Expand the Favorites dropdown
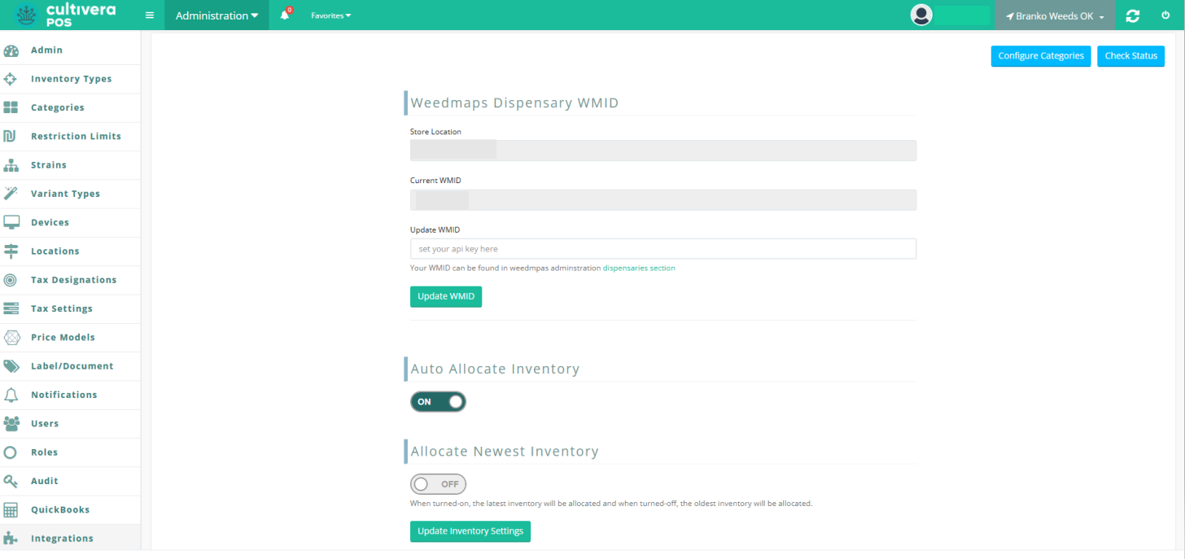Screen dimensions: 1185x559 point(331,15)
